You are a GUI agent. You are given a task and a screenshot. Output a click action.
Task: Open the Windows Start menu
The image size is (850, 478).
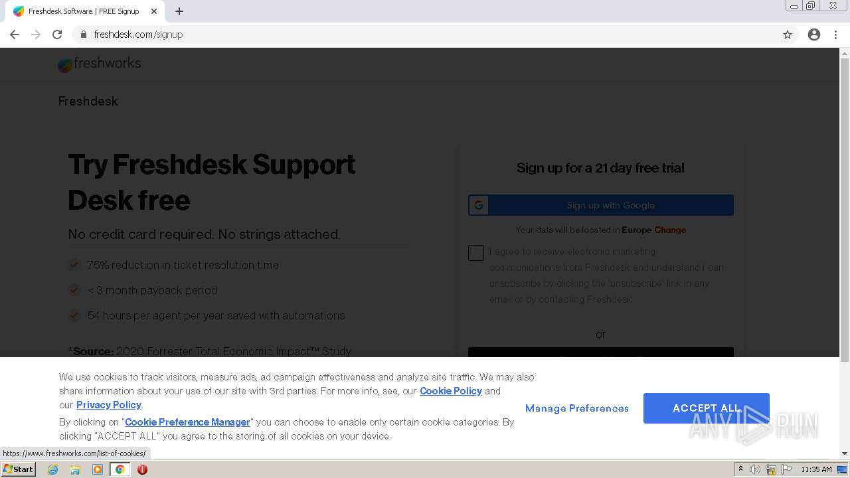[18, 469]
